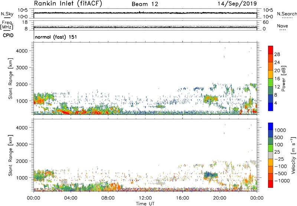Click the '08:00' time axis label

(x=108, y=198)
